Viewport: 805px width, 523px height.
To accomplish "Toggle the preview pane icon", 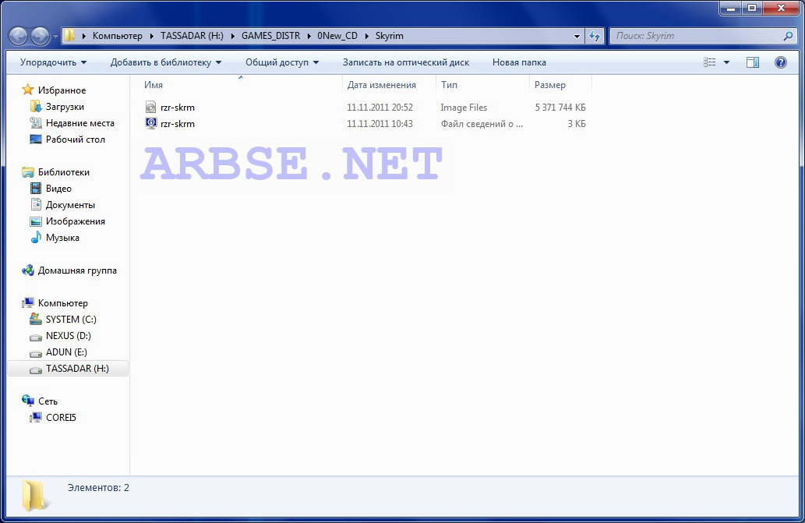I will point(753,62).
